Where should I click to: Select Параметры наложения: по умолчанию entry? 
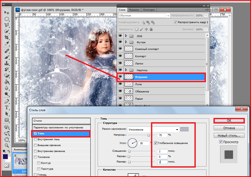click(61, 128)
